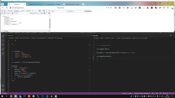Select the Console tab in DevTools
Image resolution: width=175 pixels, height=98 pixels.
click(16, 11)
